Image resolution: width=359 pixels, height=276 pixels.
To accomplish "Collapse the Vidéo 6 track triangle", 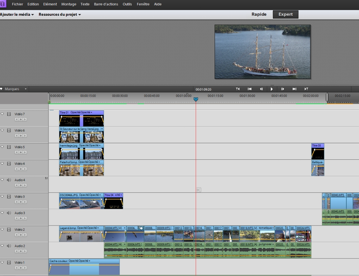I will (x=3, y=130).
